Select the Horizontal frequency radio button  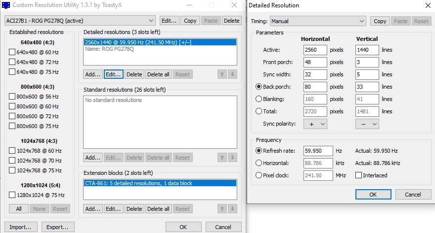259,163
